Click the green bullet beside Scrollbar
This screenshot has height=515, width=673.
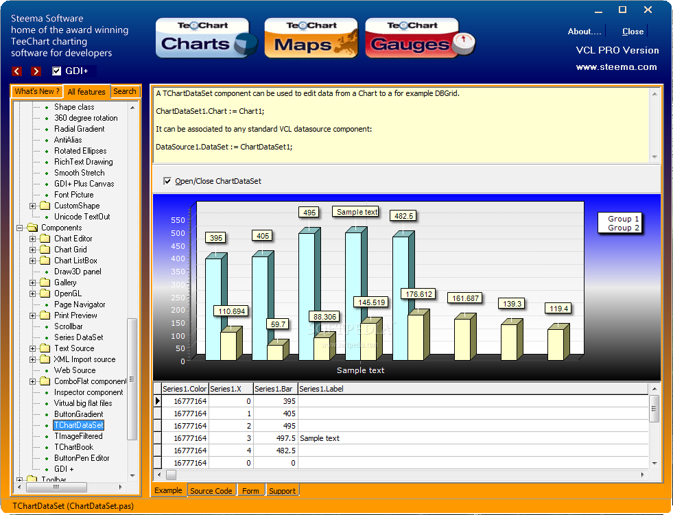(47, 326)
